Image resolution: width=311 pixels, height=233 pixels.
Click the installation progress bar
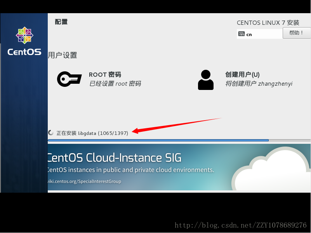click(179, 140)
